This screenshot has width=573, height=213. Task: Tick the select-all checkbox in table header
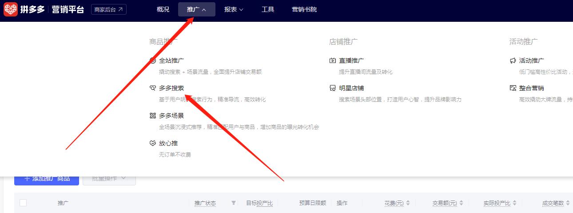[x=23, y=203]
